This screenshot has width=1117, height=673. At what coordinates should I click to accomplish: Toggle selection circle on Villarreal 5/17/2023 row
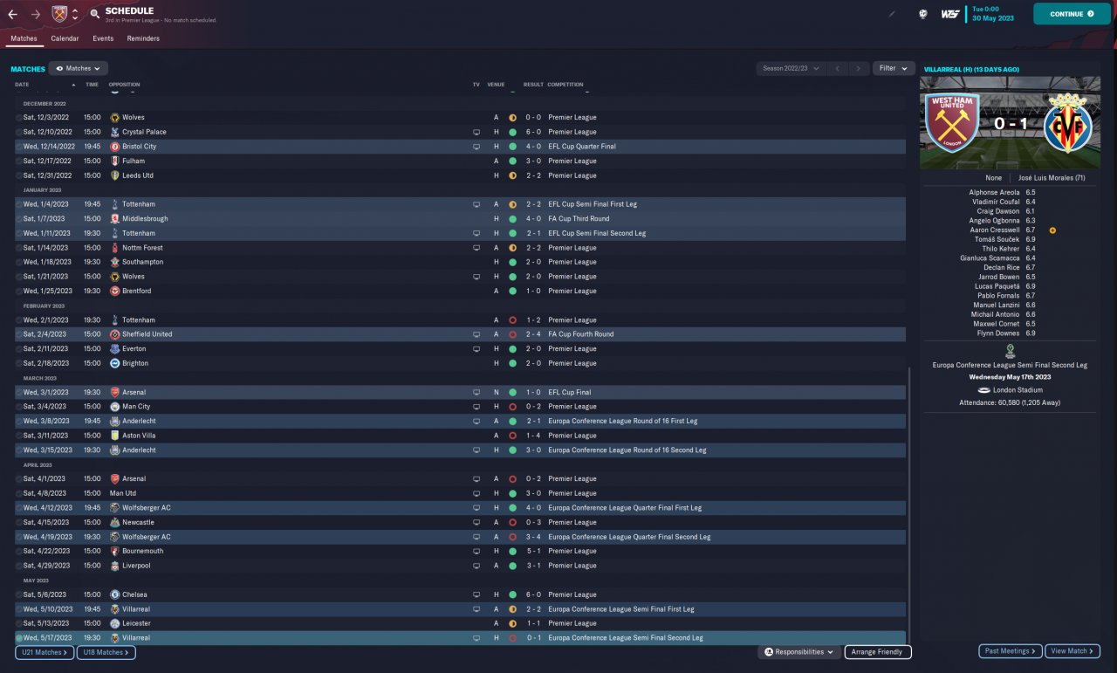[x=19, y=638]
